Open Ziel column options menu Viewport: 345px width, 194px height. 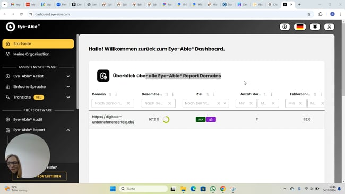point(214,94)
